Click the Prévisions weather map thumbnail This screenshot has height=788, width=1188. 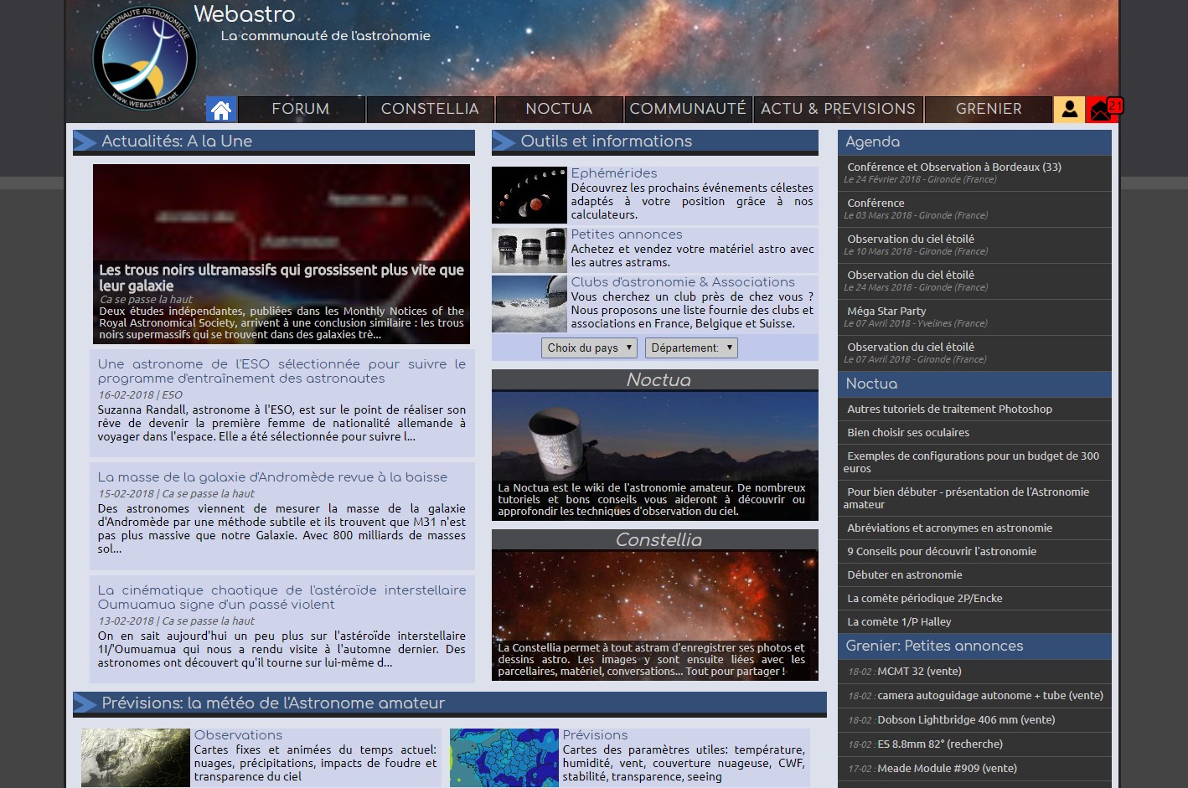504,758
